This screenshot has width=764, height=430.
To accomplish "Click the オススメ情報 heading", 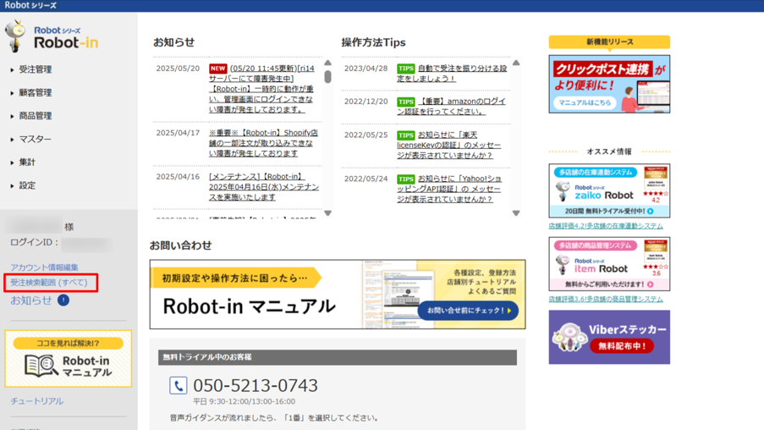I will tap(609, 152).
